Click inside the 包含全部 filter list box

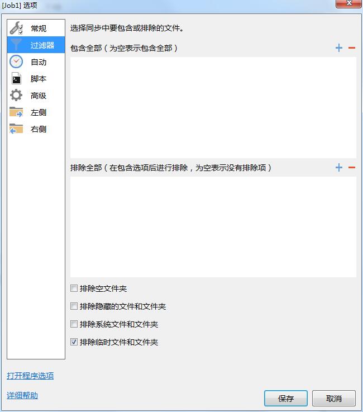213,107
